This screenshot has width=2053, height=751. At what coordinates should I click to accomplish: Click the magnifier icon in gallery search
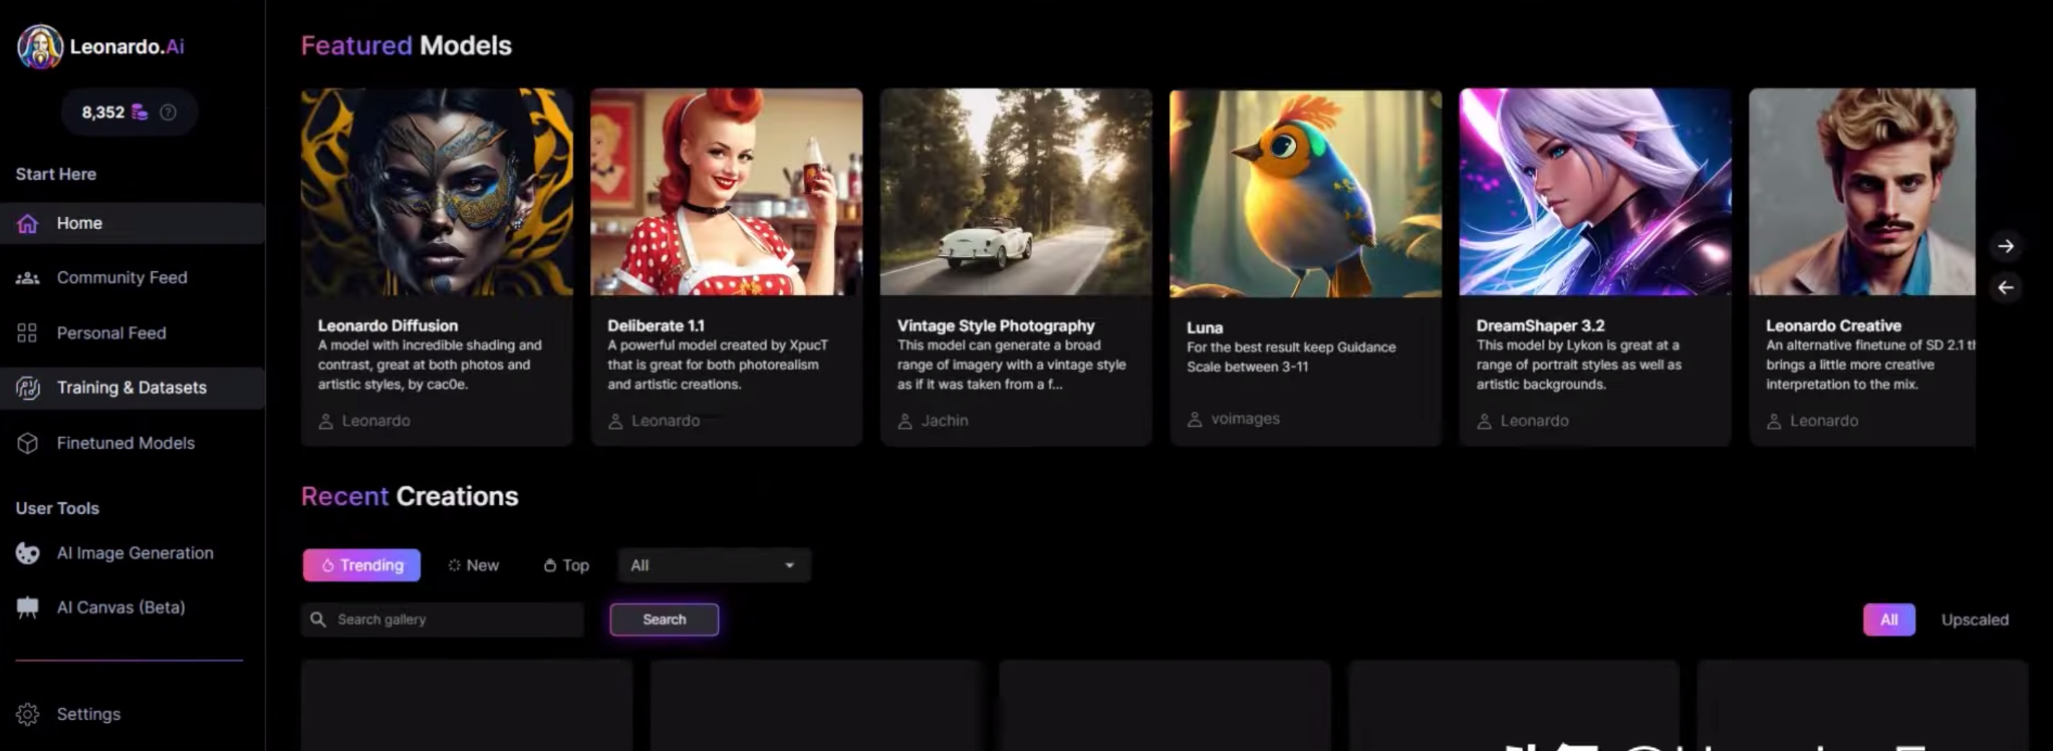[x=318, y=619]
